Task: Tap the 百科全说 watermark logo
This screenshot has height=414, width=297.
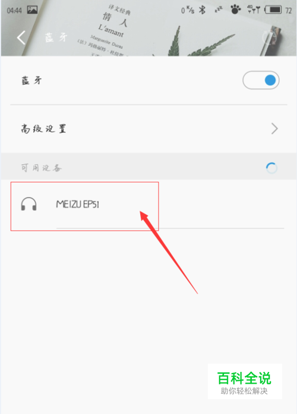Action: (x=245, y=381)
